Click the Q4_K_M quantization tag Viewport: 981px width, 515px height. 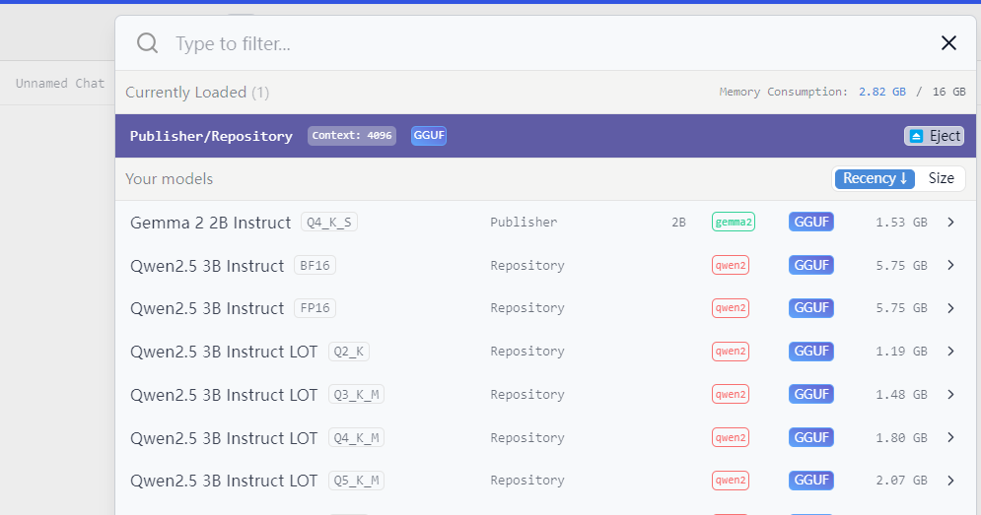coord(356,437)
